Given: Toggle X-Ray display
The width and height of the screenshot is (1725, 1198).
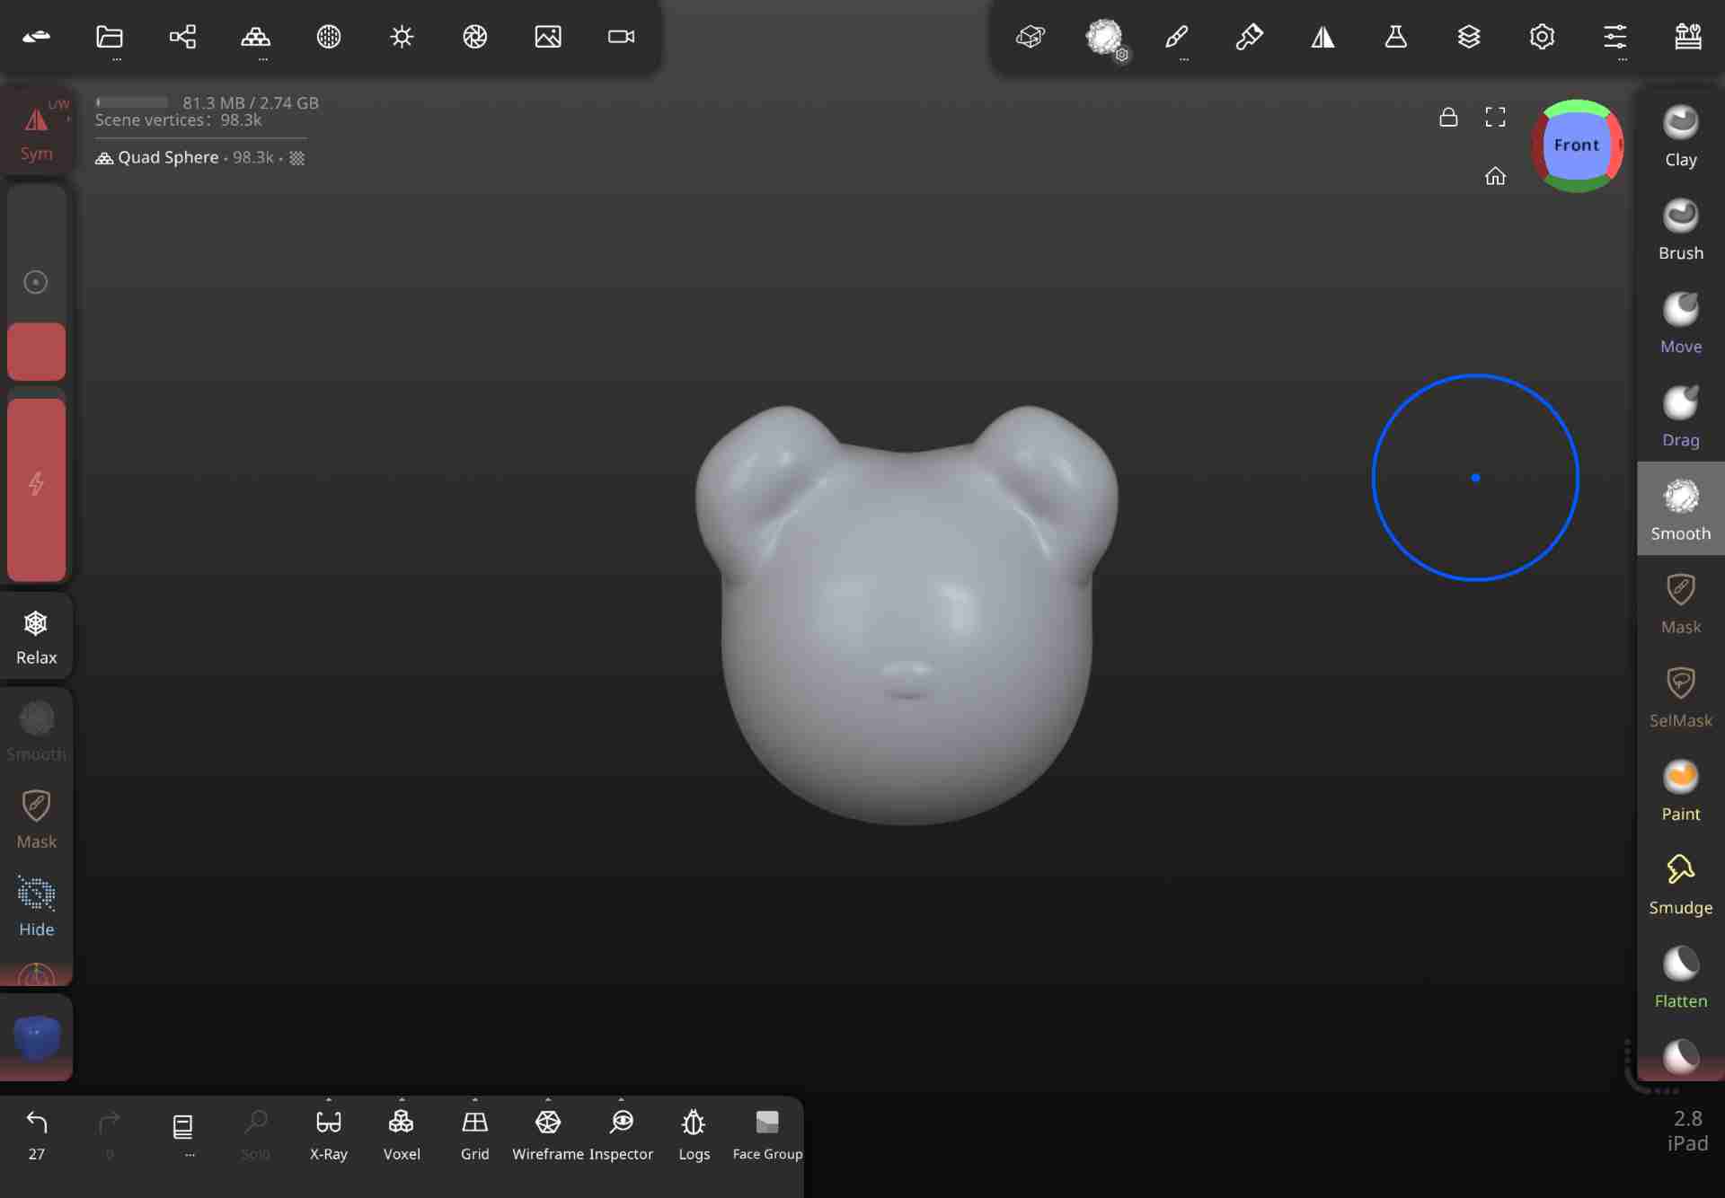Looking at the screenshot, I should tap(329, 1133).
